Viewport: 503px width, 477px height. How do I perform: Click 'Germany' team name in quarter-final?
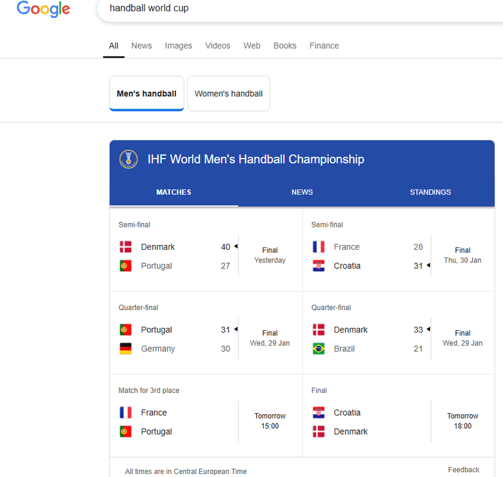point(158,349)
